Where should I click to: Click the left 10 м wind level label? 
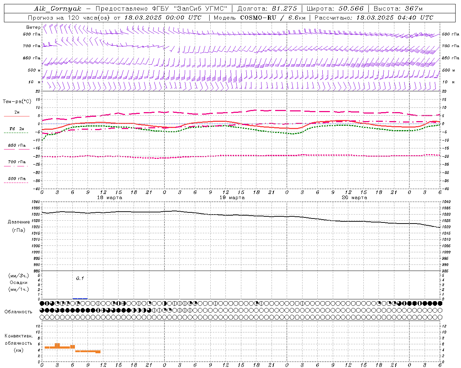coord(35,82)
